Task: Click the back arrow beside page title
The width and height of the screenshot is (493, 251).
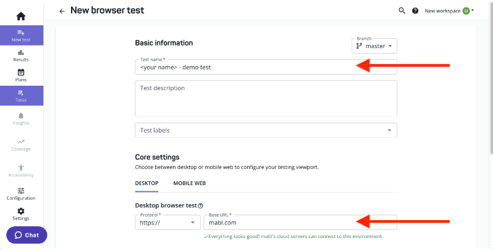Action: (62, 11)
